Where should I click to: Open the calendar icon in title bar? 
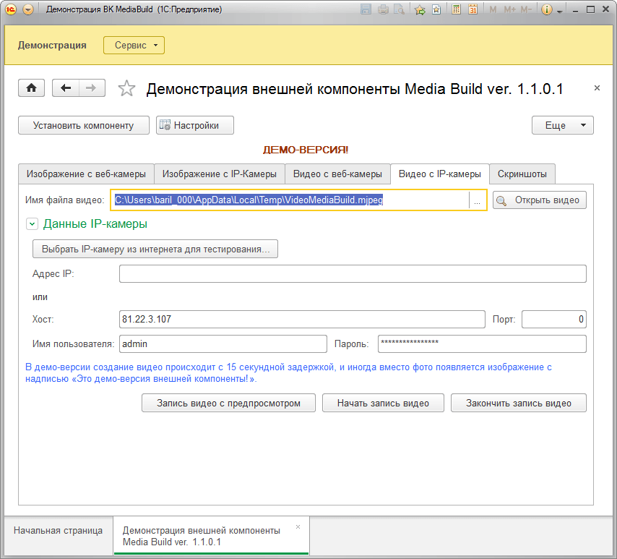pyautogui.click(x=473, y=9)
